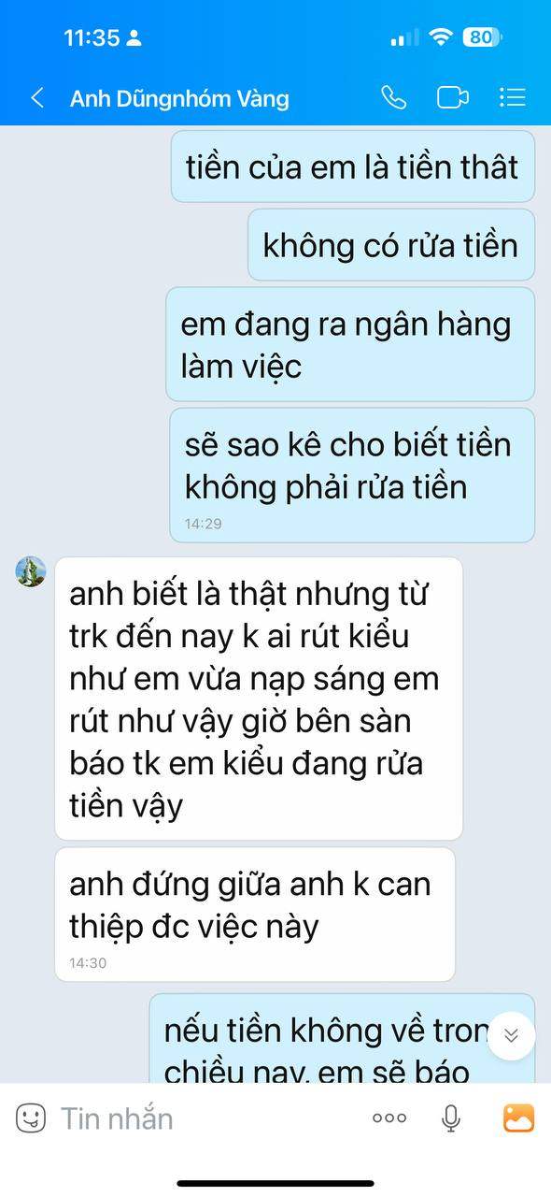Open the chat options list menu icon

(x=513, y=97)
